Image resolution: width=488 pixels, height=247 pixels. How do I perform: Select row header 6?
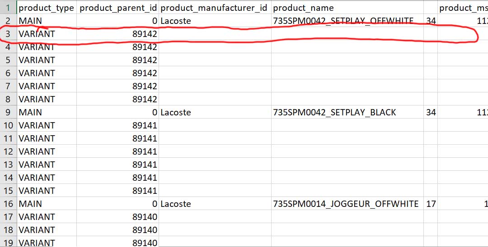pyautogui.click(x=8, y=73)
